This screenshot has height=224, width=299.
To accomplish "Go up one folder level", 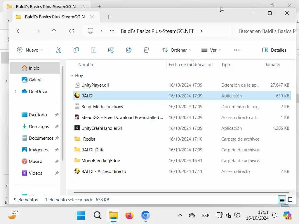I will 54,31.
